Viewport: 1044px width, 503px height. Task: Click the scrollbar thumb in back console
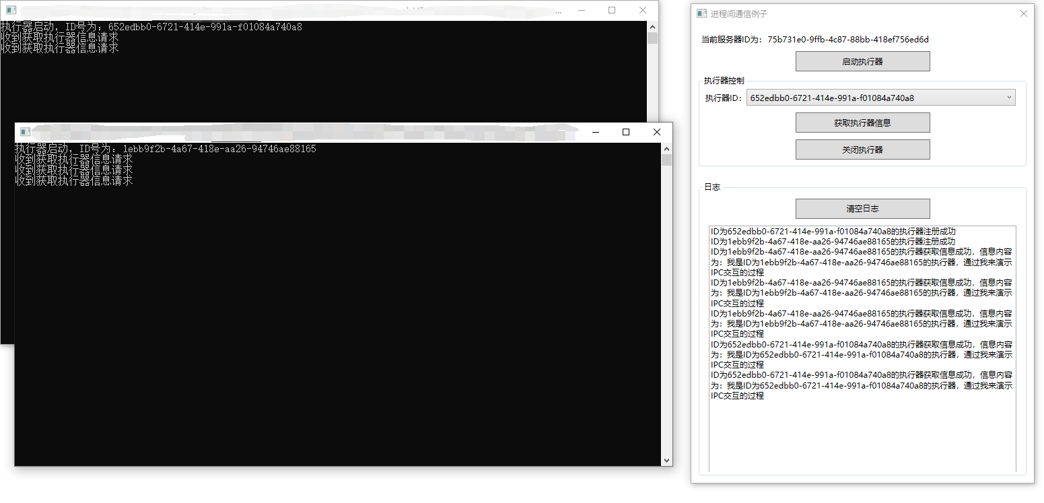click(652, 38)
